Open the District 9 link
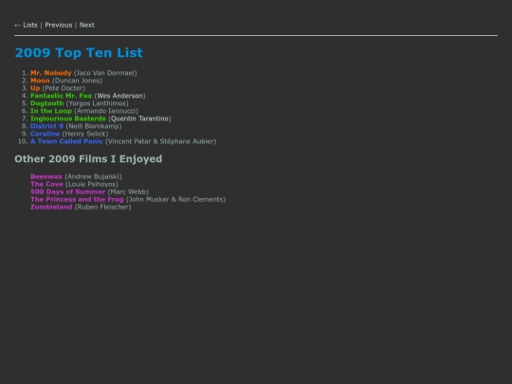 tap(46, 126)
